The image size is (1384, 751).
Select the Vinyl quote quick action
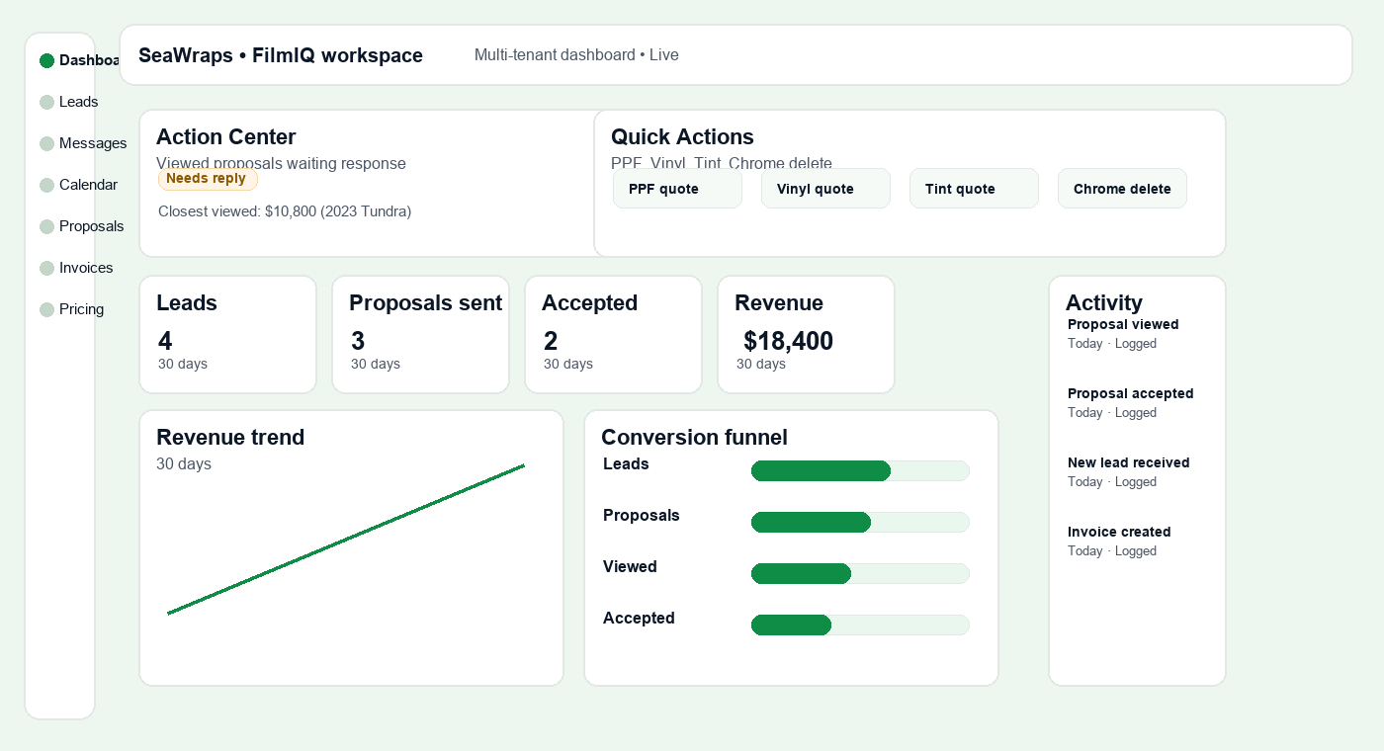click(x=825, y=188)
